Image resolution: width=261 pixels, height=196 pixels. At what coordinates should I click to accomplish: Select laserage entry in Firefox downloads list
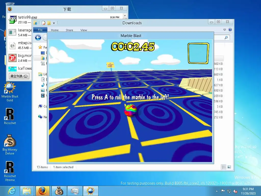20,32
